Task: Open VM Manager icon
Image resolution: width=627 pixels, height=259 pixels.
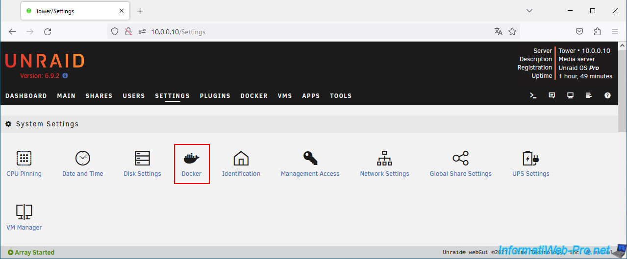Action: 24,212
